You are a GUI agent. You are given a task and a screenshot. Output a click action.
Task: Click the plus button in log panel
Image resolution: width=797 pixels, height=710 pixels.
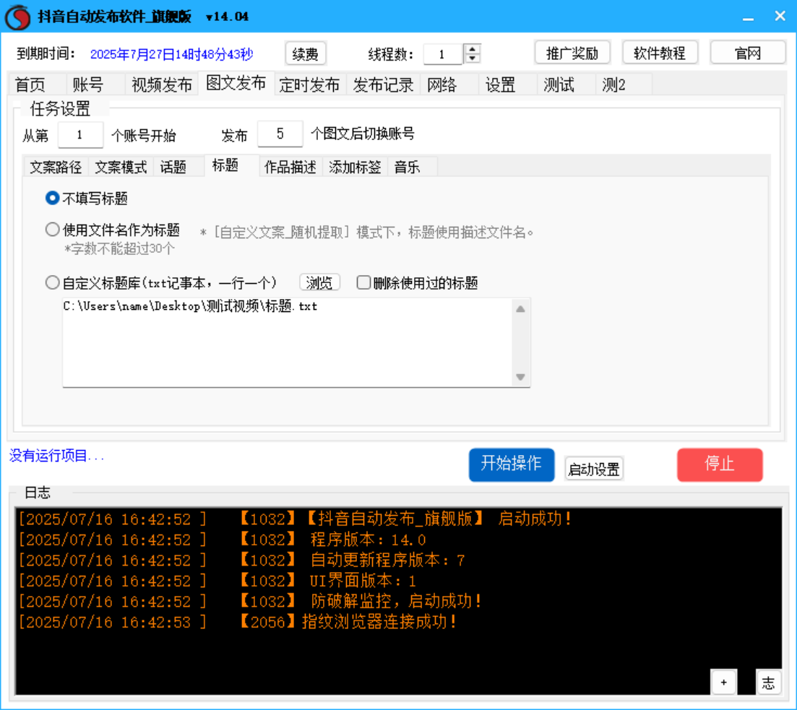(724, 682)
